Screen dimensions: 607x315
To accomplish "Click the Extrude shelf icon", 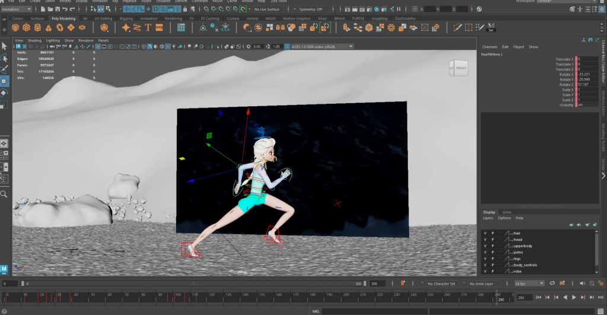I will pyautogui.click(x=346, y=27).
